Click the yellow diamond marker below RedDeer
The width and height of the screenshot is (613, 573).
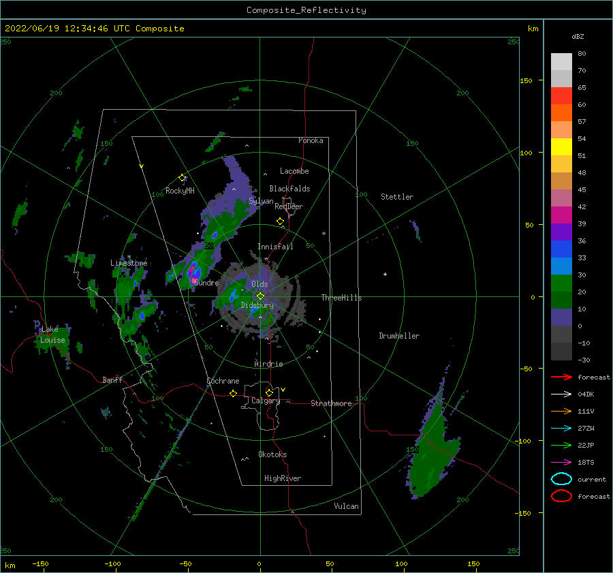[281, 221]
